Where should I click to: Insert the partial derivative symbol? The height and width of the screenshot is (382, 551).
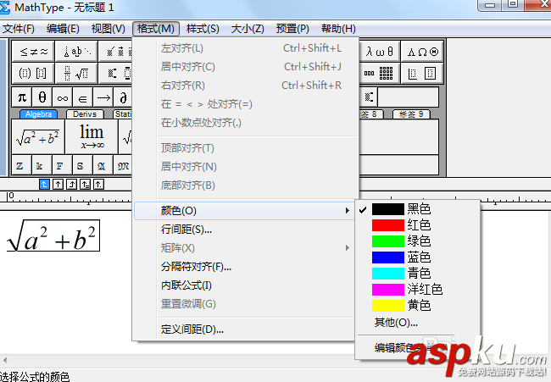tap(123, 97)
